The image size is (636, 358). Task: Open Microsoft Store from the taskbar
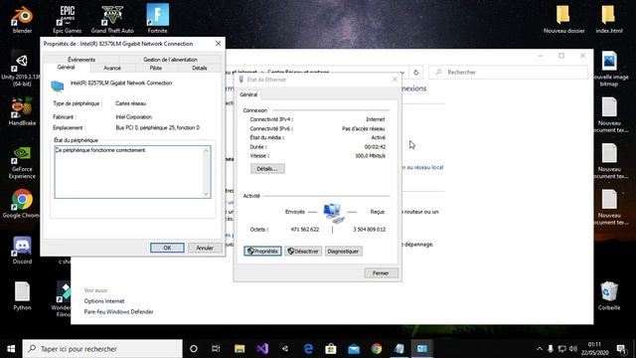click(331, 349)
